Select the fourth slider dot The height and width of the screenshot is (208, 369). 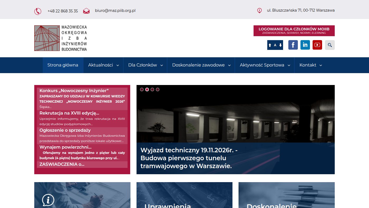pyautogui.click(x=158, y=89)
